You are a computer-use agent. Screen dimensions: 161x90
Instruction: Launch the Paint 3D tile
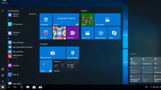(46, 33)
